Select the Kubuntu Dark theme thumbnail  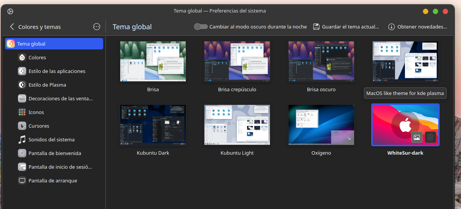tap(153, 125)
